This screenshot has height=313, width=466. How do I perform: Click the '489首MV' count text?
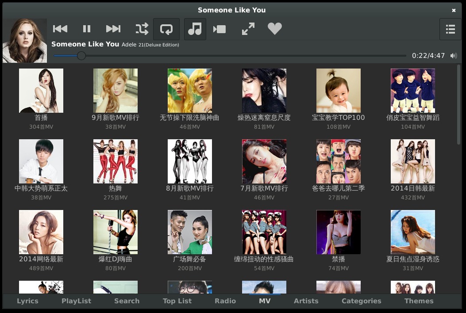coord(41,268)
